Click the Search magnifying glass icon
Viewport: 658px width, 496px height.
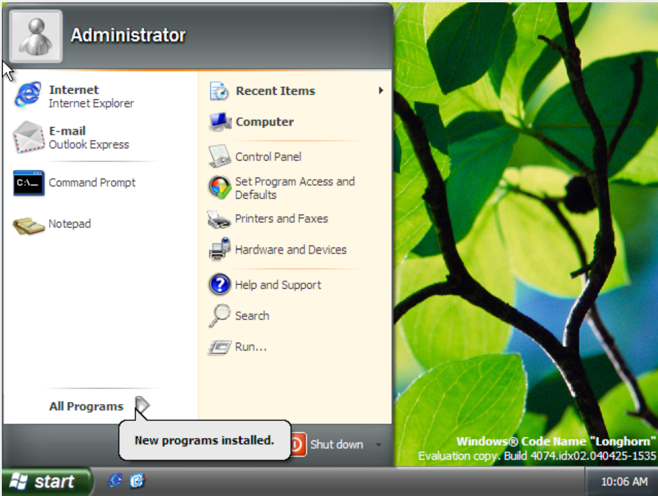(219, 316)
